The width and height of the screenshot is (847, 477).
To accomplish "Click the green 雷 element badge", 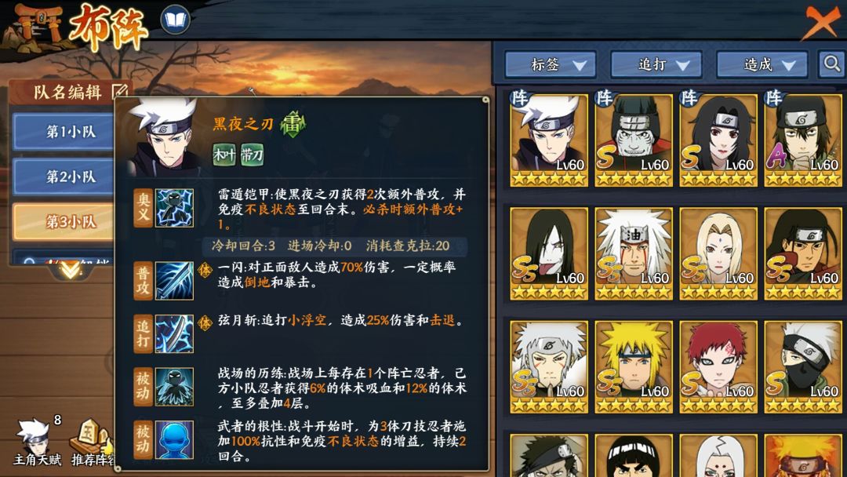I will click(293, 124).
